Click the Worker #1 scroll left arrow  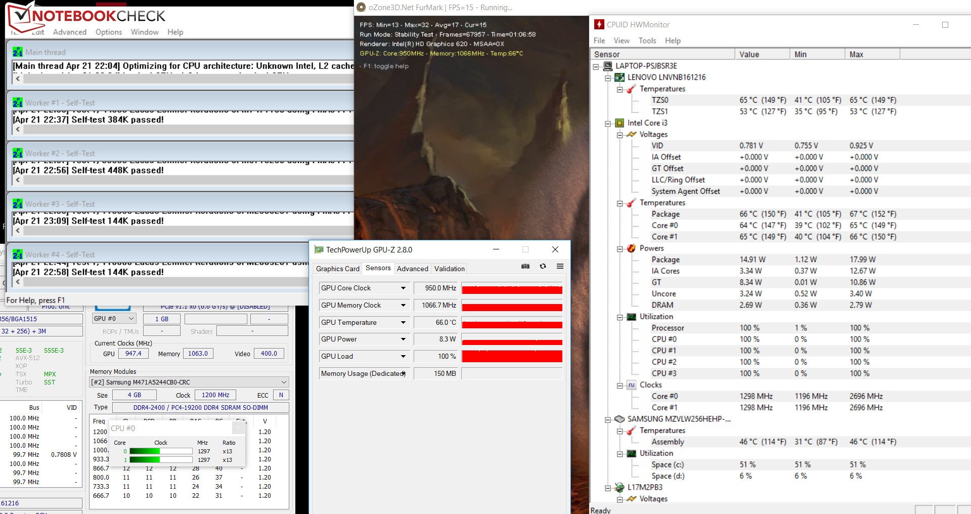(18, 129)
